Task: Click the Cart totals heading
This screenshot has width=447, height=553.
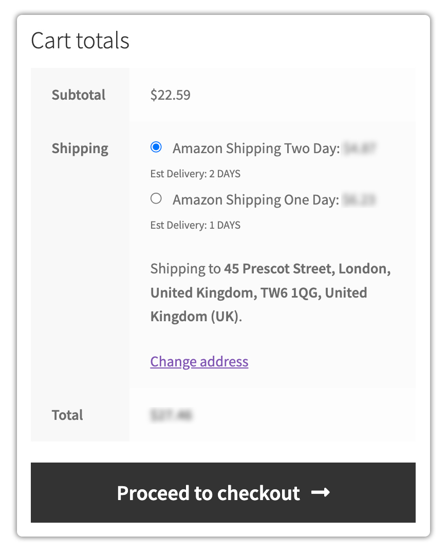Action: (80, 41)
